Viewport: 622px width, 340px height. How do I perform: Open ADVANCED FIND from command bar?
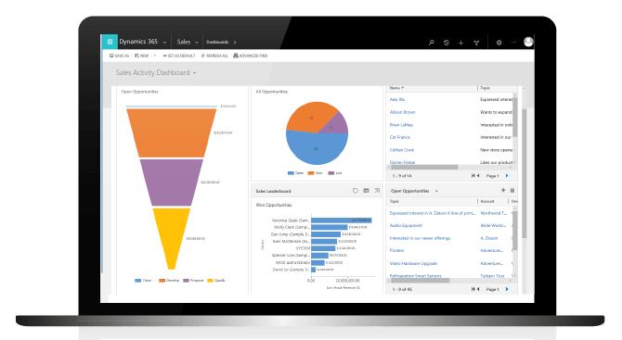(x=251, y=56)
